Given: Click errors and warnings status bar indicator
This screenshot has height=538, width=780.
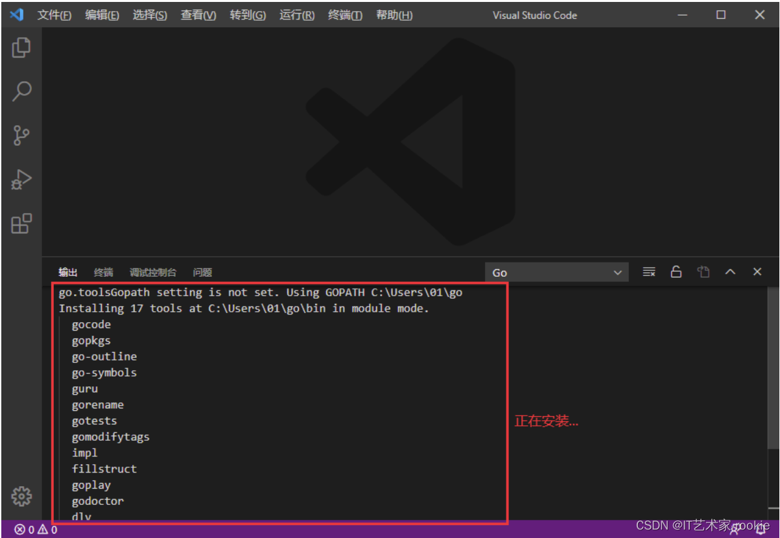Looking at the screenshot, I should tap(36, 530).
